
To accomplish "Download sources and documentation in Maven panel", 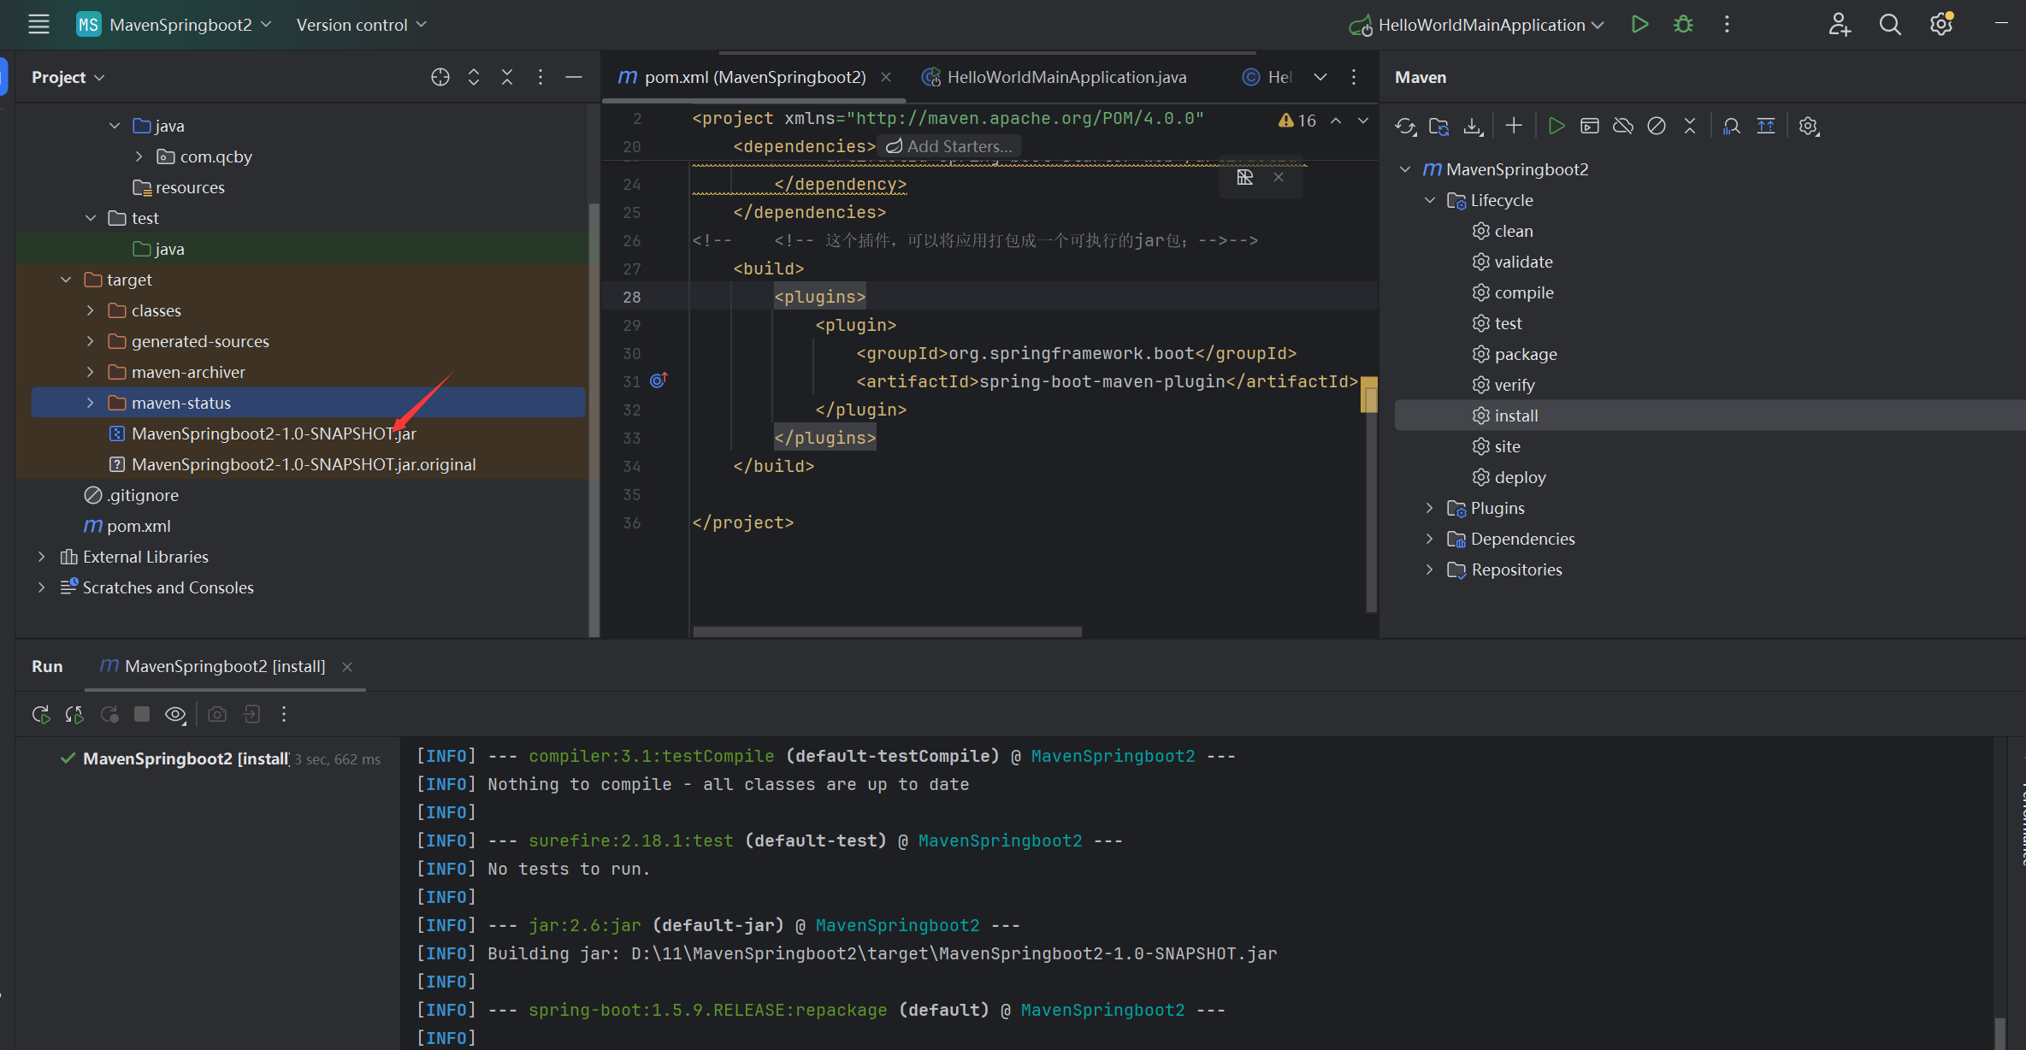I will [1473, 126].
